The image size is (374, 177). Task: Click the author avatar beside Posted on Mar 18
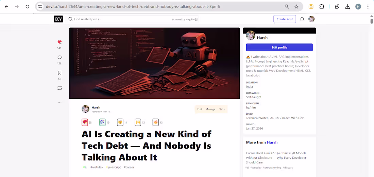[x=85, y=109]
